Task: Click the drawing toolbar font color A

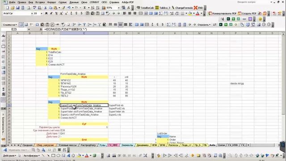Action: click(x=87, y=156)
